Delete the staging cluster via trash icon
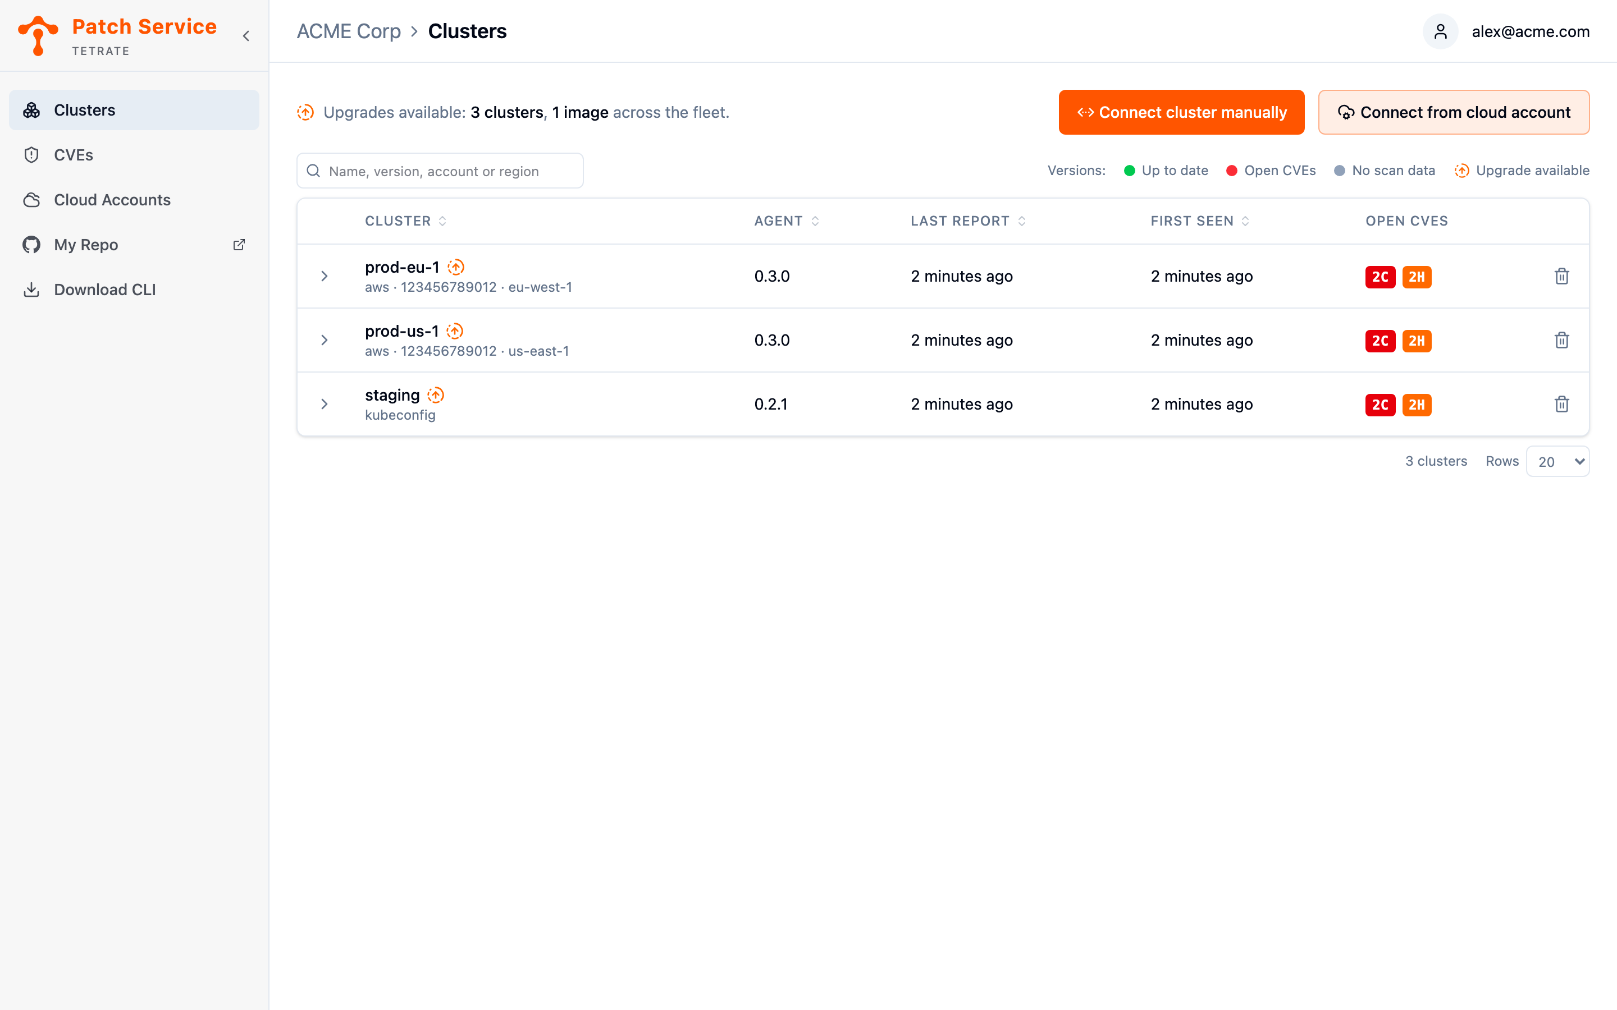The image size is (1617, 1010). click(1561, 404)
